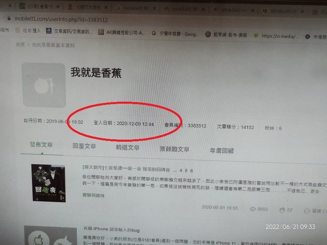The width and height of the screenshot is (327, 245).
Task: Close the MOBILE01 rightmost tab
Action: [x=302, y=11]
